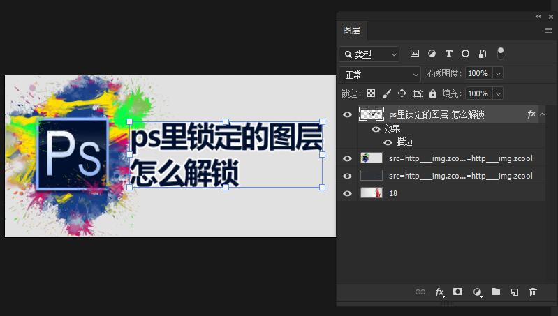558x316 pixels.
Task: Hide layer 18
Action: click(x=347, y=193)
